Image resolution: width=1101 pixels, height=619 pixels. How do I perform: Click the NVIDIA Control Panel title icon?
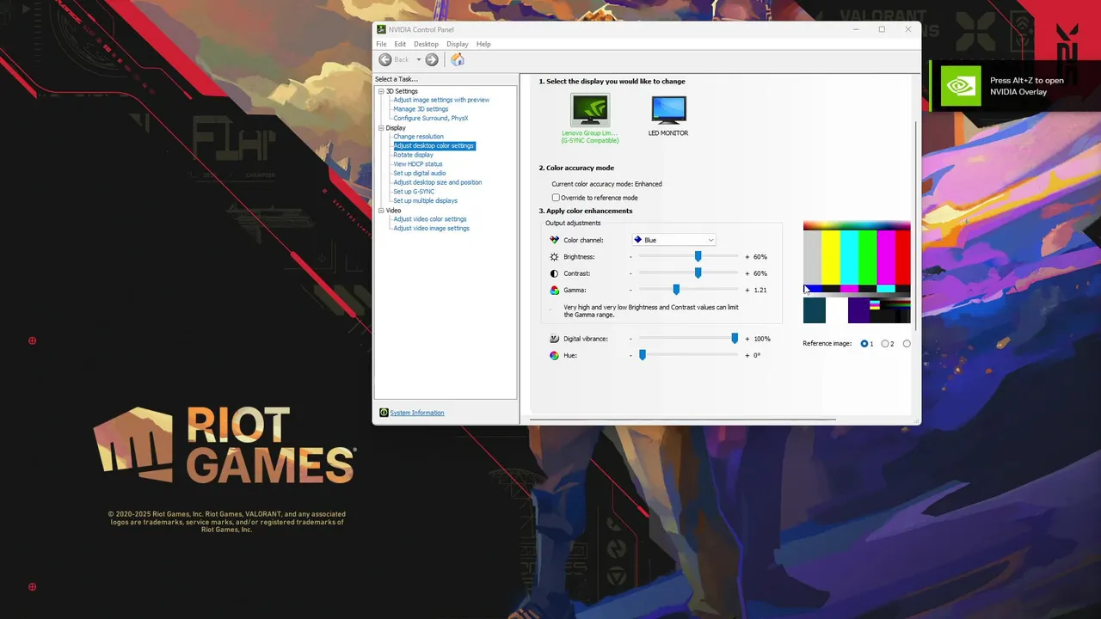click(x=382, y=29)
